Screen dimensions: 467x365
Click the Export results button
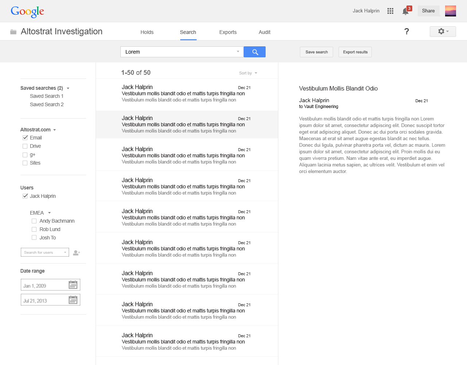click(x=355, y=52)
